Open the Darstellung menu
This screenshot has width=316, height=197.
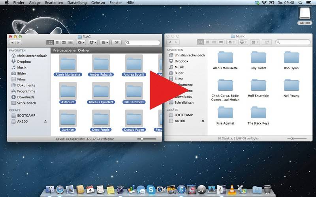pyautogui.click(x=77, y=3)
